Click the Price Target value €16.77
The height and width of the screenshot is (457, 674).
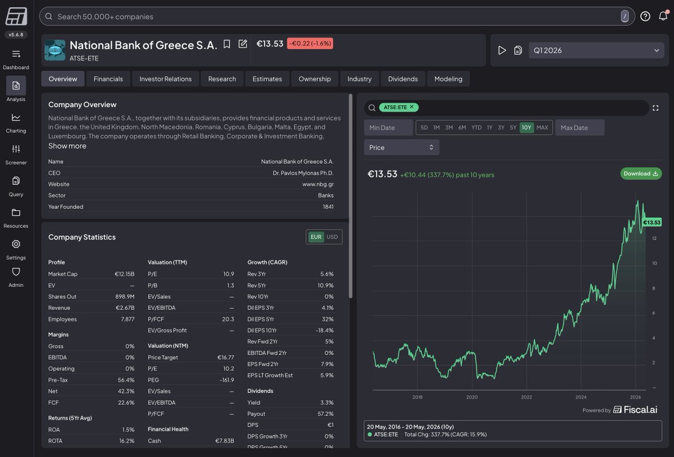coord(225,358)
